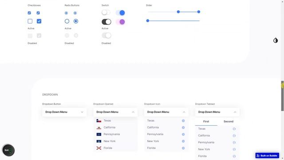Viewport: 284px width, 160px height.
Task: Toggle the purple active switch
Action: tap(120, 22)
